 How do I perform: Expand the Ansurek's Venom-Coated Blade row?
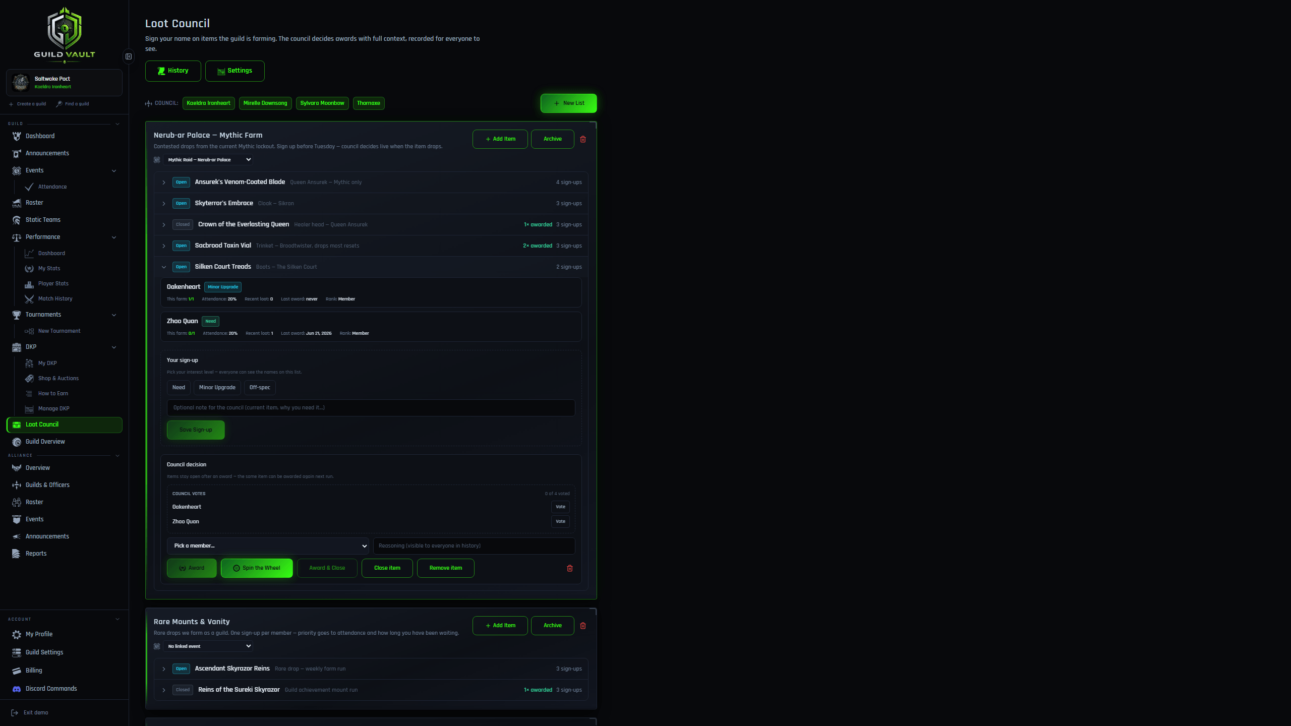371,183
